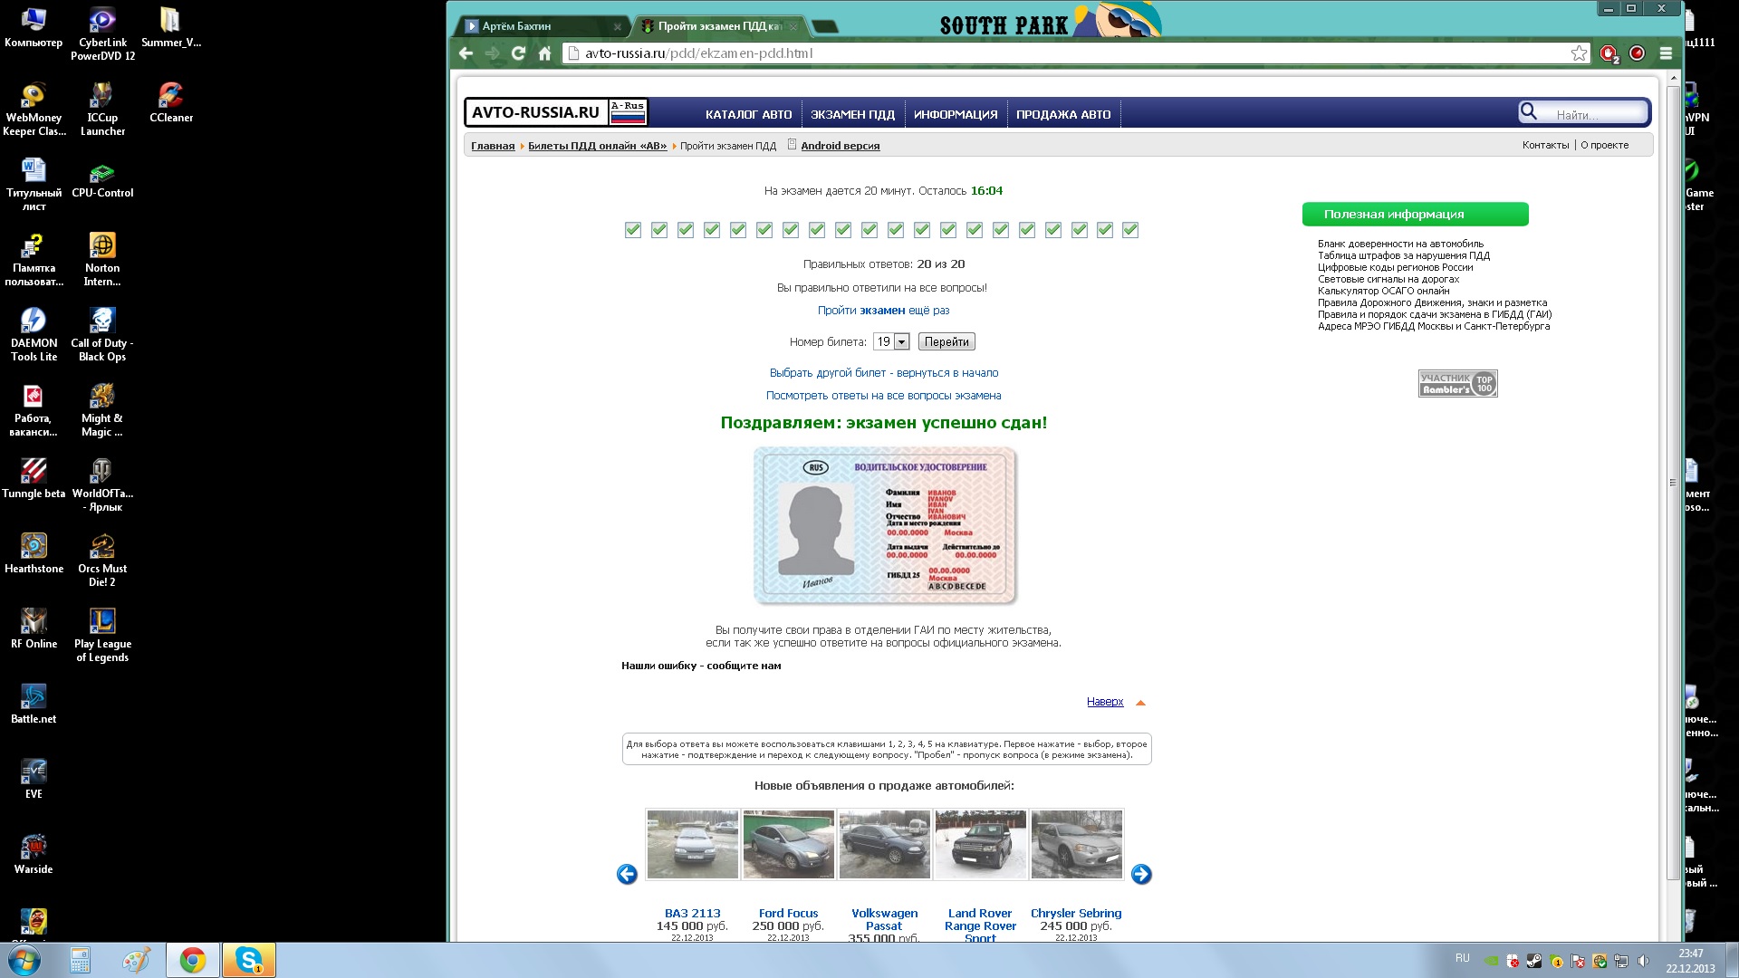Open the КАТАЛОГ АВТО menu
Image resolution: width=1739 pixels, height=978 pixels.
[748, 114]
